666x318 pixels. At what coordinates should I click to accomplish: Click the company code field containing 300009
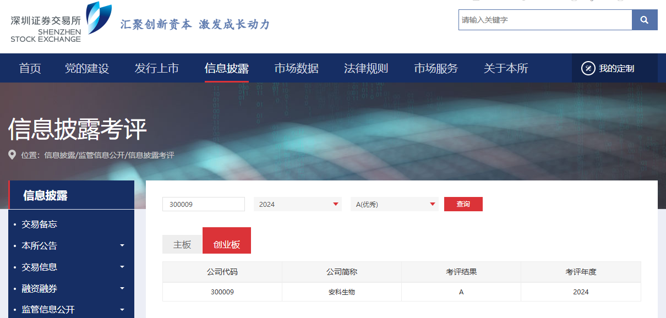(x=203, y=204)
